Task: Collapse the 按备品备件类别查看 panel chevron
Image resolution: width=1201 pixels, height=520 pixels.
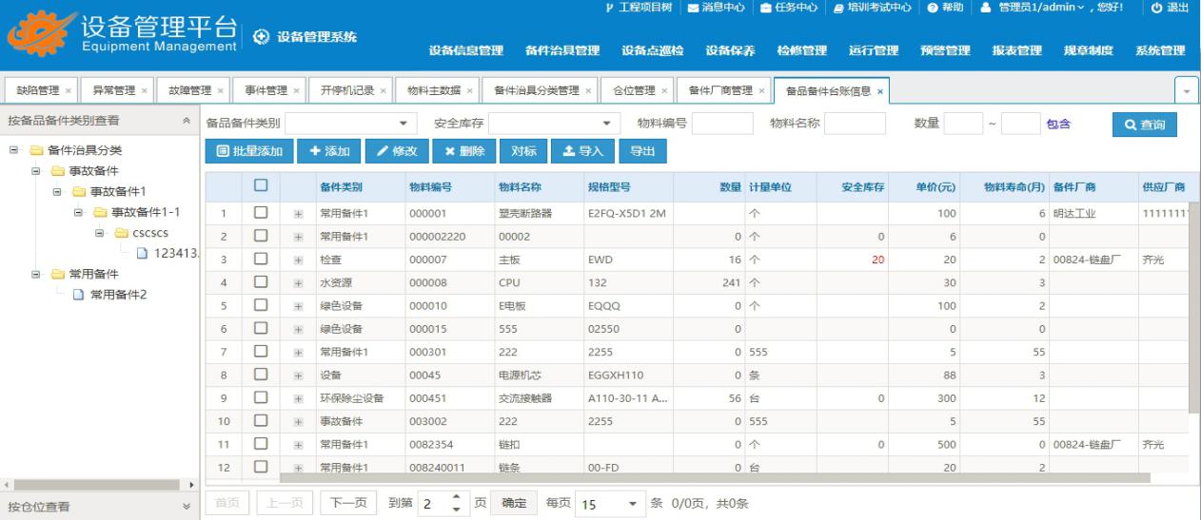Action: (x=185, y=122)
